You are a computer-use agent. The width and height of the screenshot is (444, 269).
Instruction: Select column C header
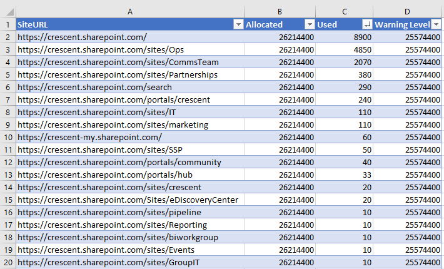[x=345, y=12]
